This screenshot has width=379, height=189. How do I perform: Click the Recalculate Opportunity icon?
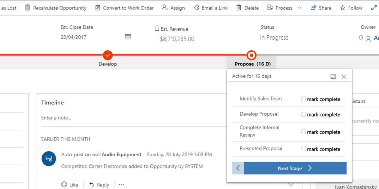click(27, 8)
